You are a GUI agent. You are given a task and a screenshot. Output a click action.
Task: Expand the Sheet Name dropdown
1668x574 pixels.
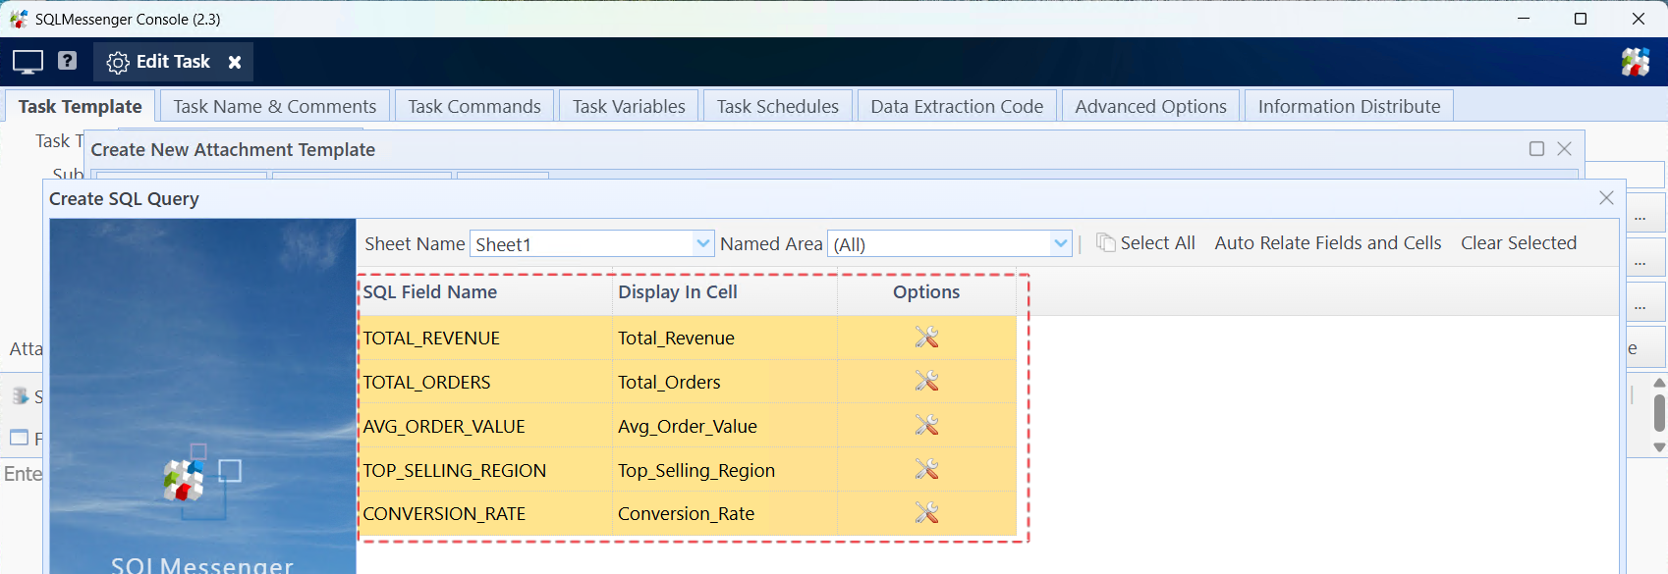tap(703, 243)
